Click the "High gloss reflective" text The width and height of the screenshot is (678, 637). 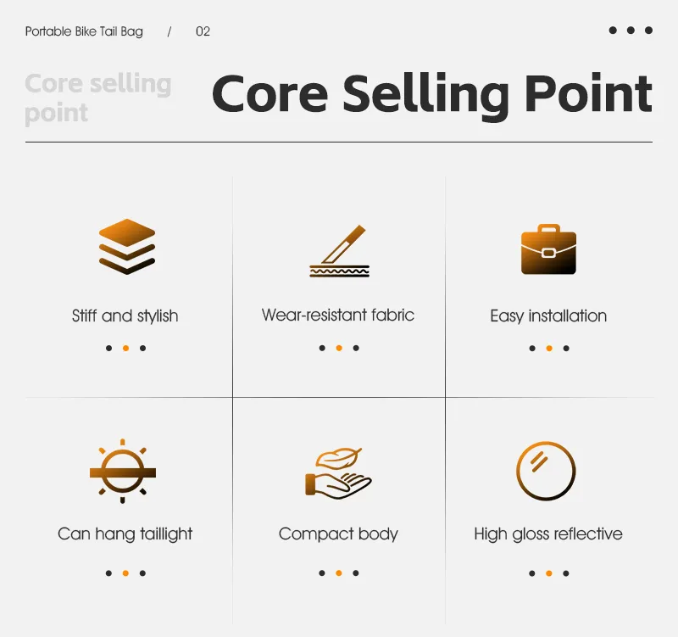(548, 534)
